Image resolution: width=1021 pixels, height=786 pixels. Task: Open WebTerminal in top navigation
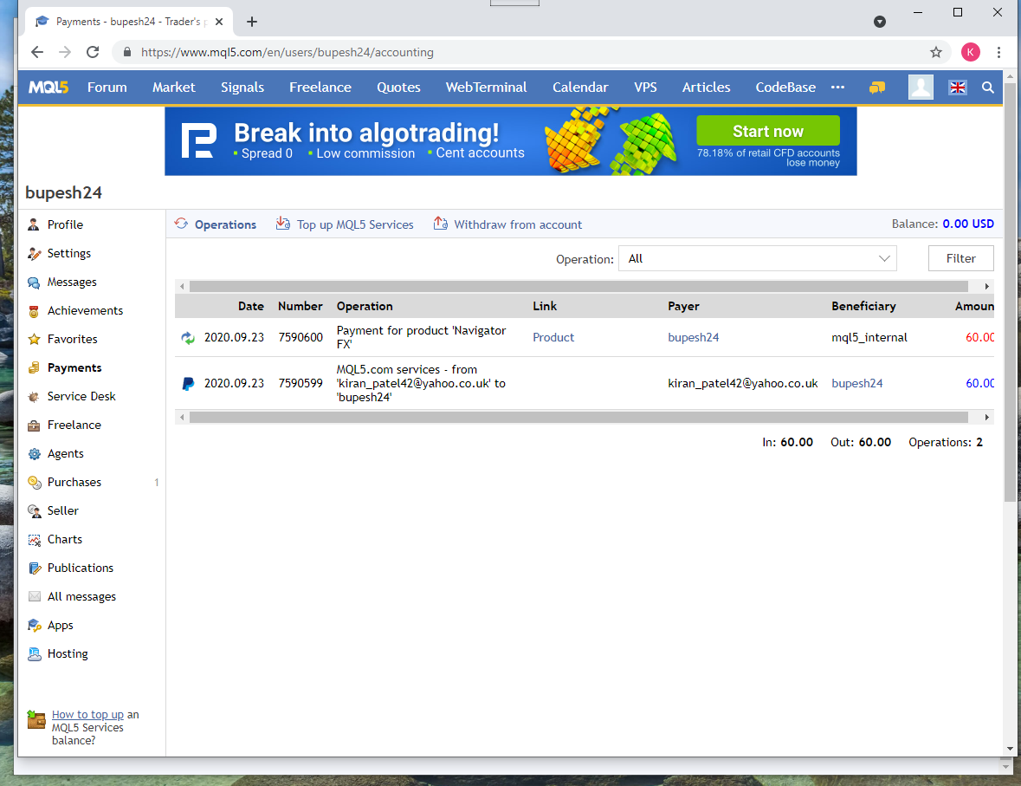pyautogui.click(x=486, y=88)
